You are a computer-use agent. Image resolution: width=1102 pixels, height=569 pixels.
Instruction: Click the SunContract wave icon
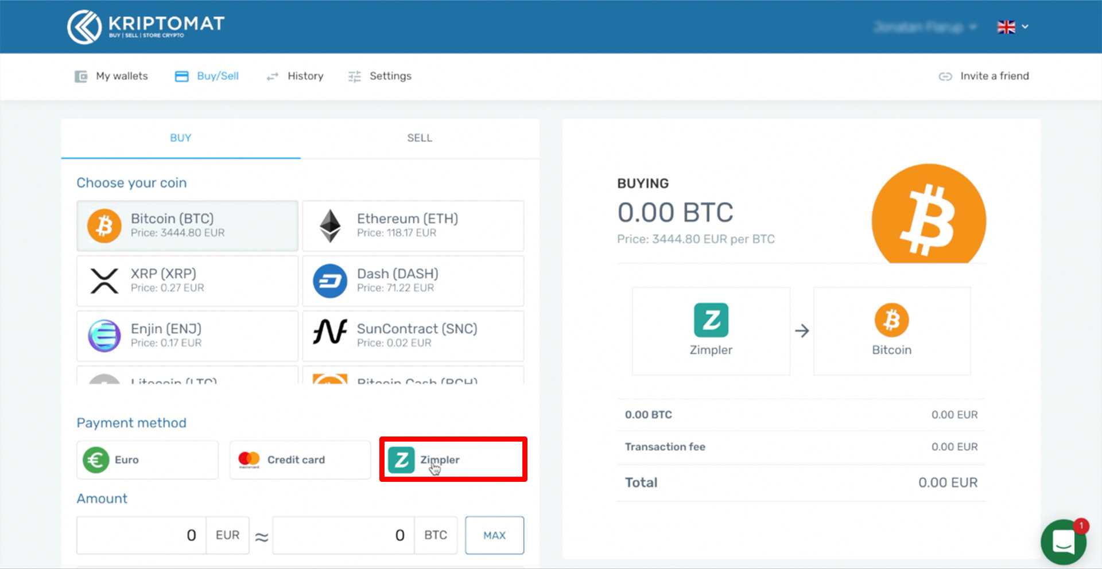point(330,332)
